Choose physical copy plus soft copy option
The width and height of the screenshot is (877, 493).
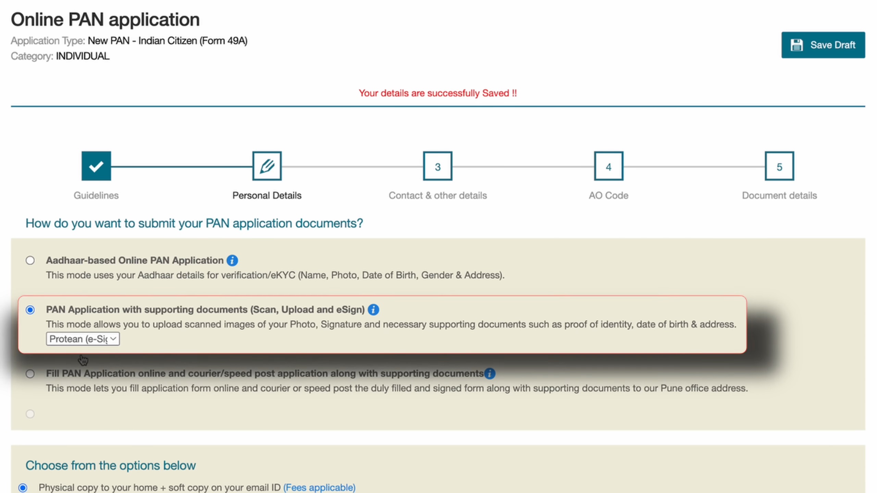pos(23,487)
